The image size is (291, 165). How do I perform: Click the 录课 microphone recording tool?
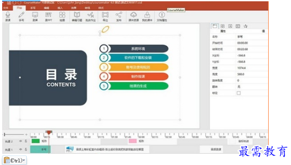(8, 16)
